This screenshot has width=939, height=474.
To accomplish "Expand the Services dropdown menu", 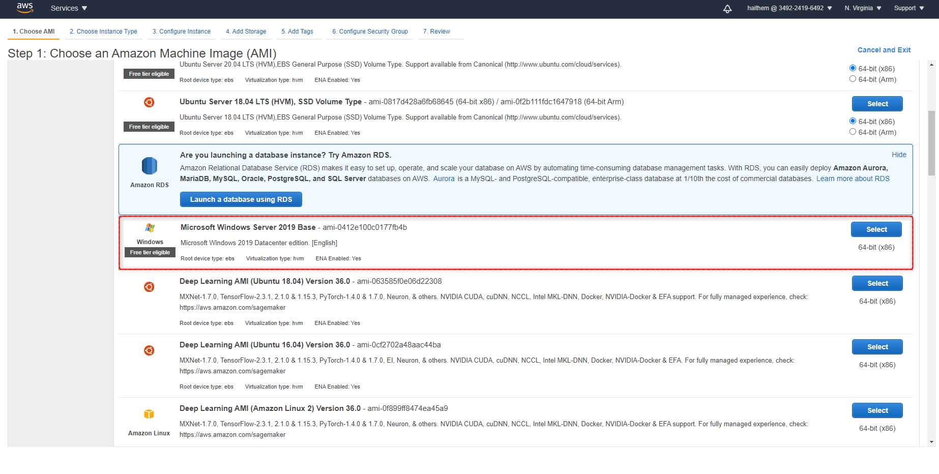I will tap(69, 8).
